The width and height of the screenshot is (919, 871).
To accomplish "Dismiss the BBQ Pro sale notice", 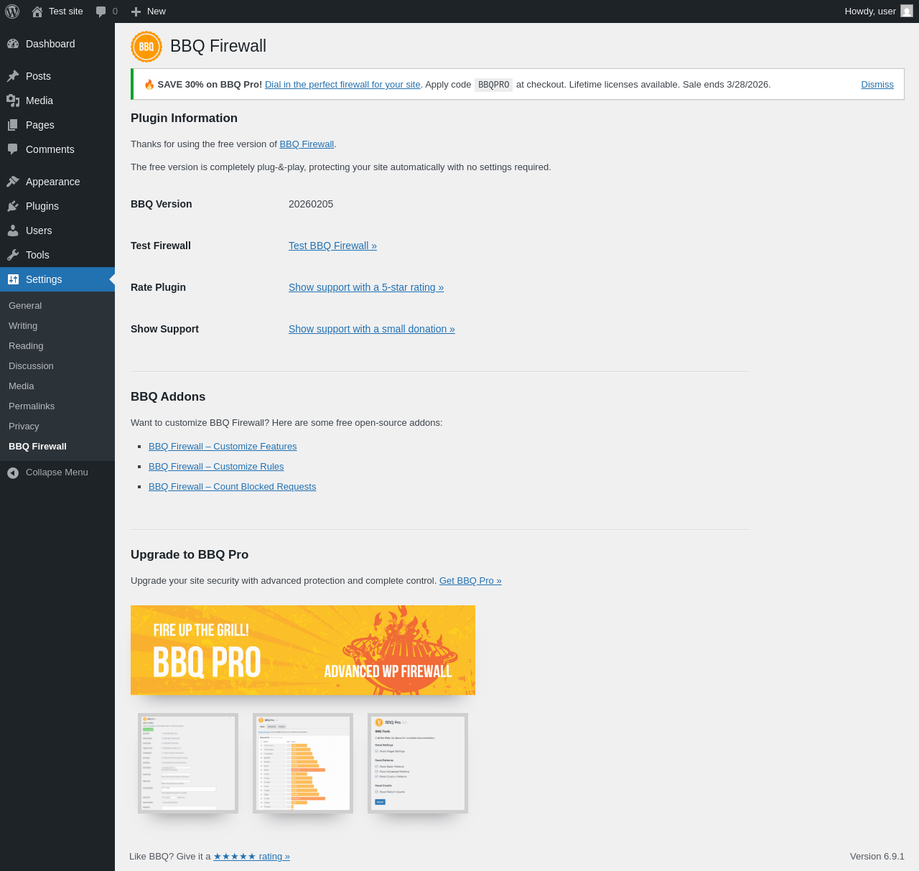I will pos(877,85).
